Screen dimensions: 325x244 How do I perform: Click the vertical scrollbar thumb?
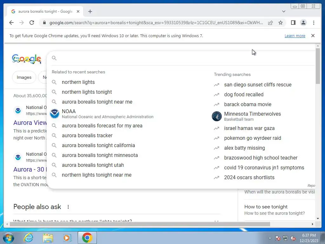[x=318, y=66]
